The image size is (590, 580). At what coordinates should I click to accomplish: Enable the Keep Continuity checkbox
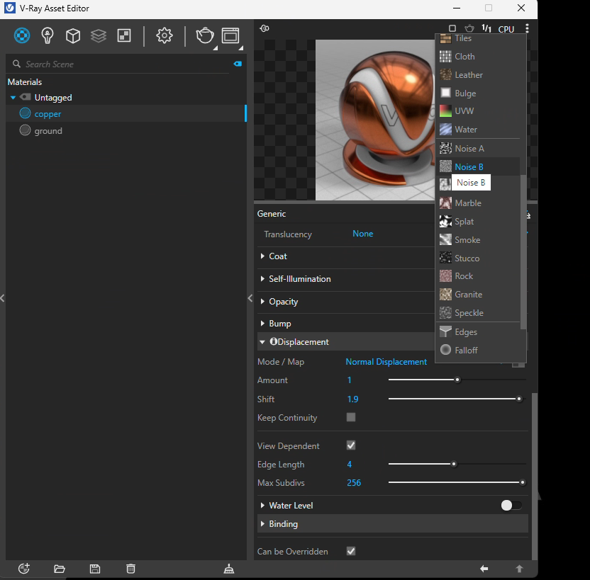351,417
